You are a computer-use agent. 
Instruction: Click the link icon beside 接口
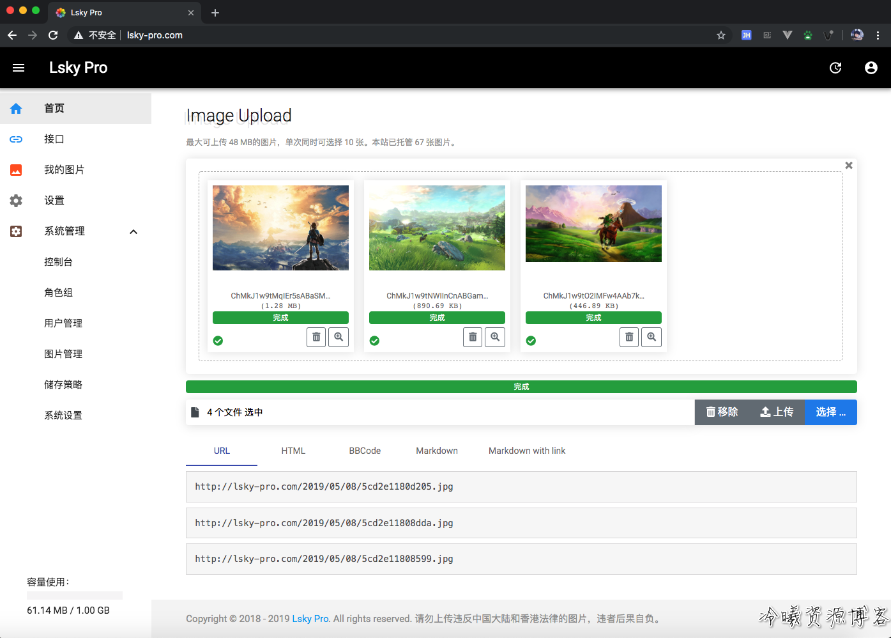click(16, 139)
